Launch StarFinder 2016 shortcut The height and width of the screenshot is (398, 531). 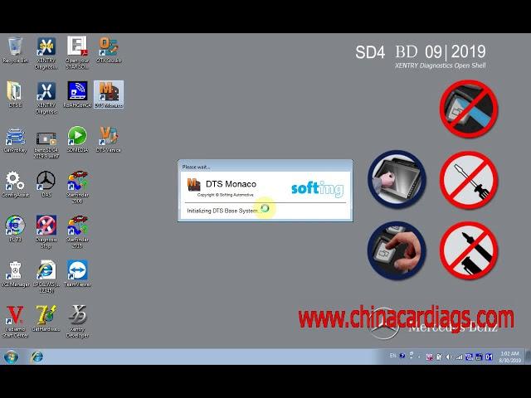point(77,232)
